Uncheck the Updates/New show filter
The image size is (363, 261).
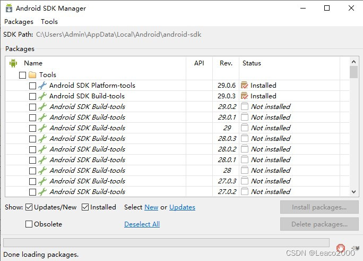29,207
